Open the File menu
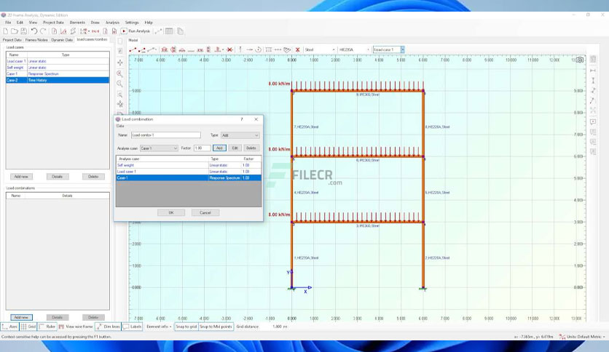Screen dimensions: 609x352 click(8, 23)
